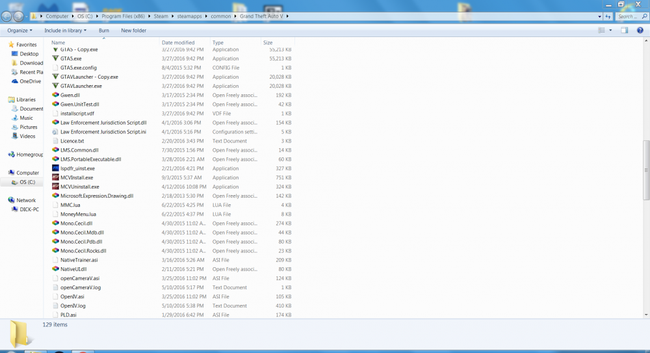Select the file PLD.asi
The height and width of the screenshot is (353, 650).
pyautogui.click(x=68, y=315)
